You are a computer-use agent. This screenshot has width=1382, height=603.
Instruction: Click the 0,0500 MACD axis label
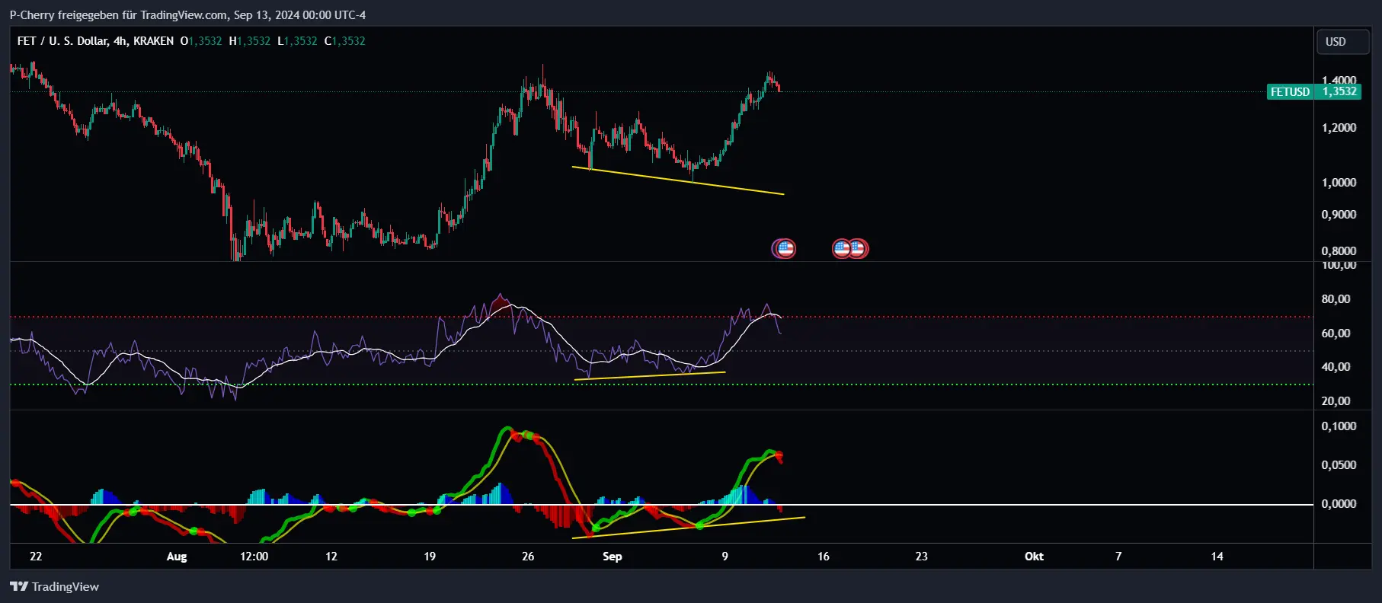coord(1339,465)
